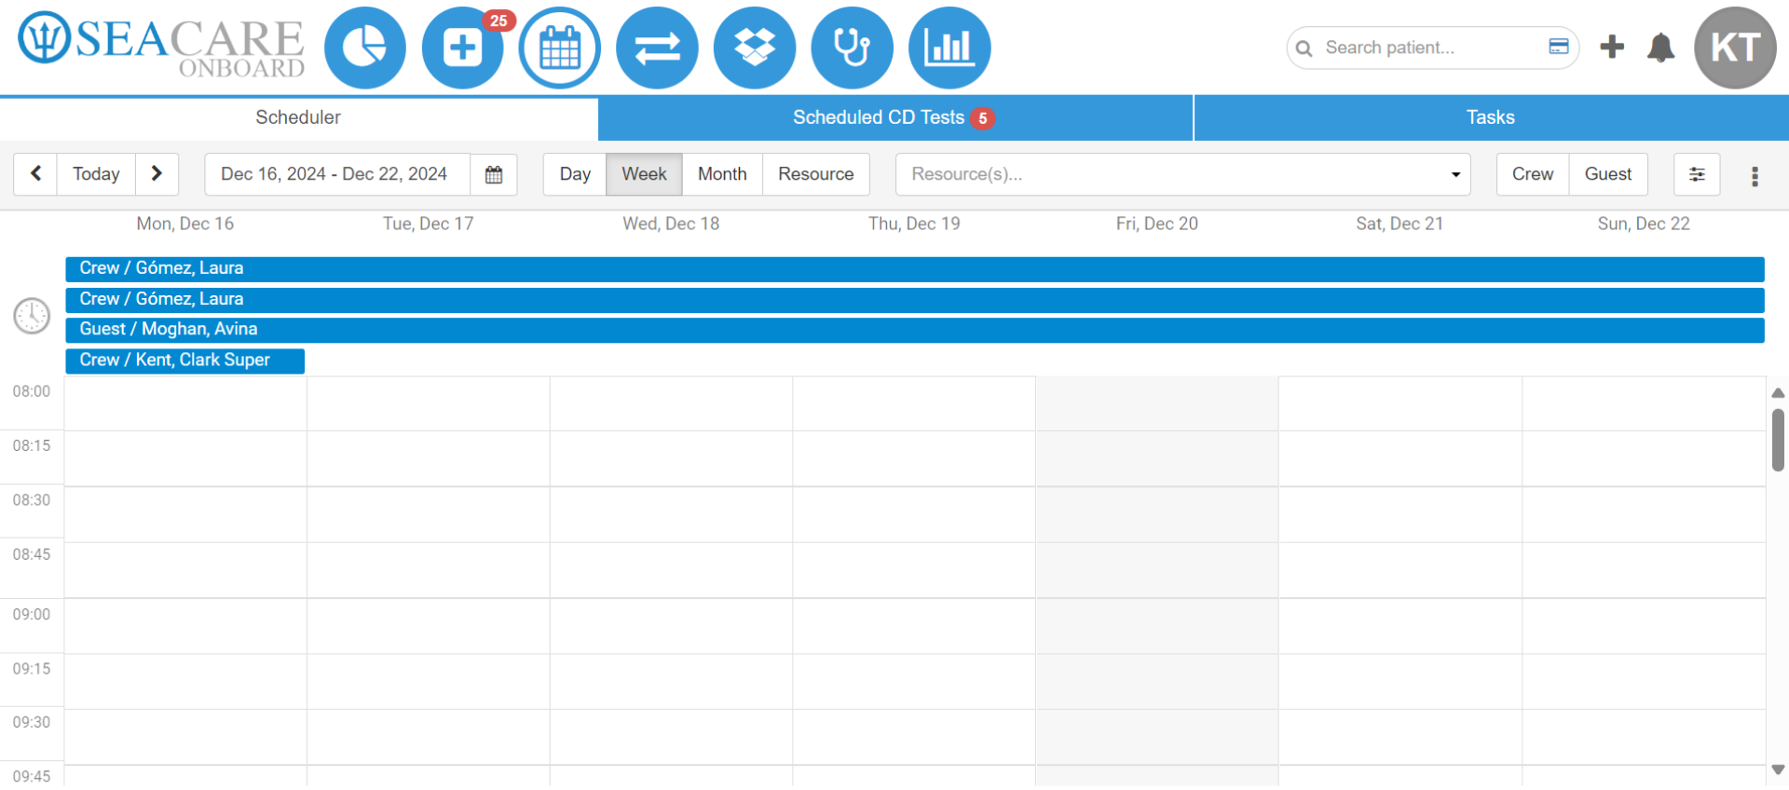Select the Week view
The image size is (1789, 790).
point(644,174)
